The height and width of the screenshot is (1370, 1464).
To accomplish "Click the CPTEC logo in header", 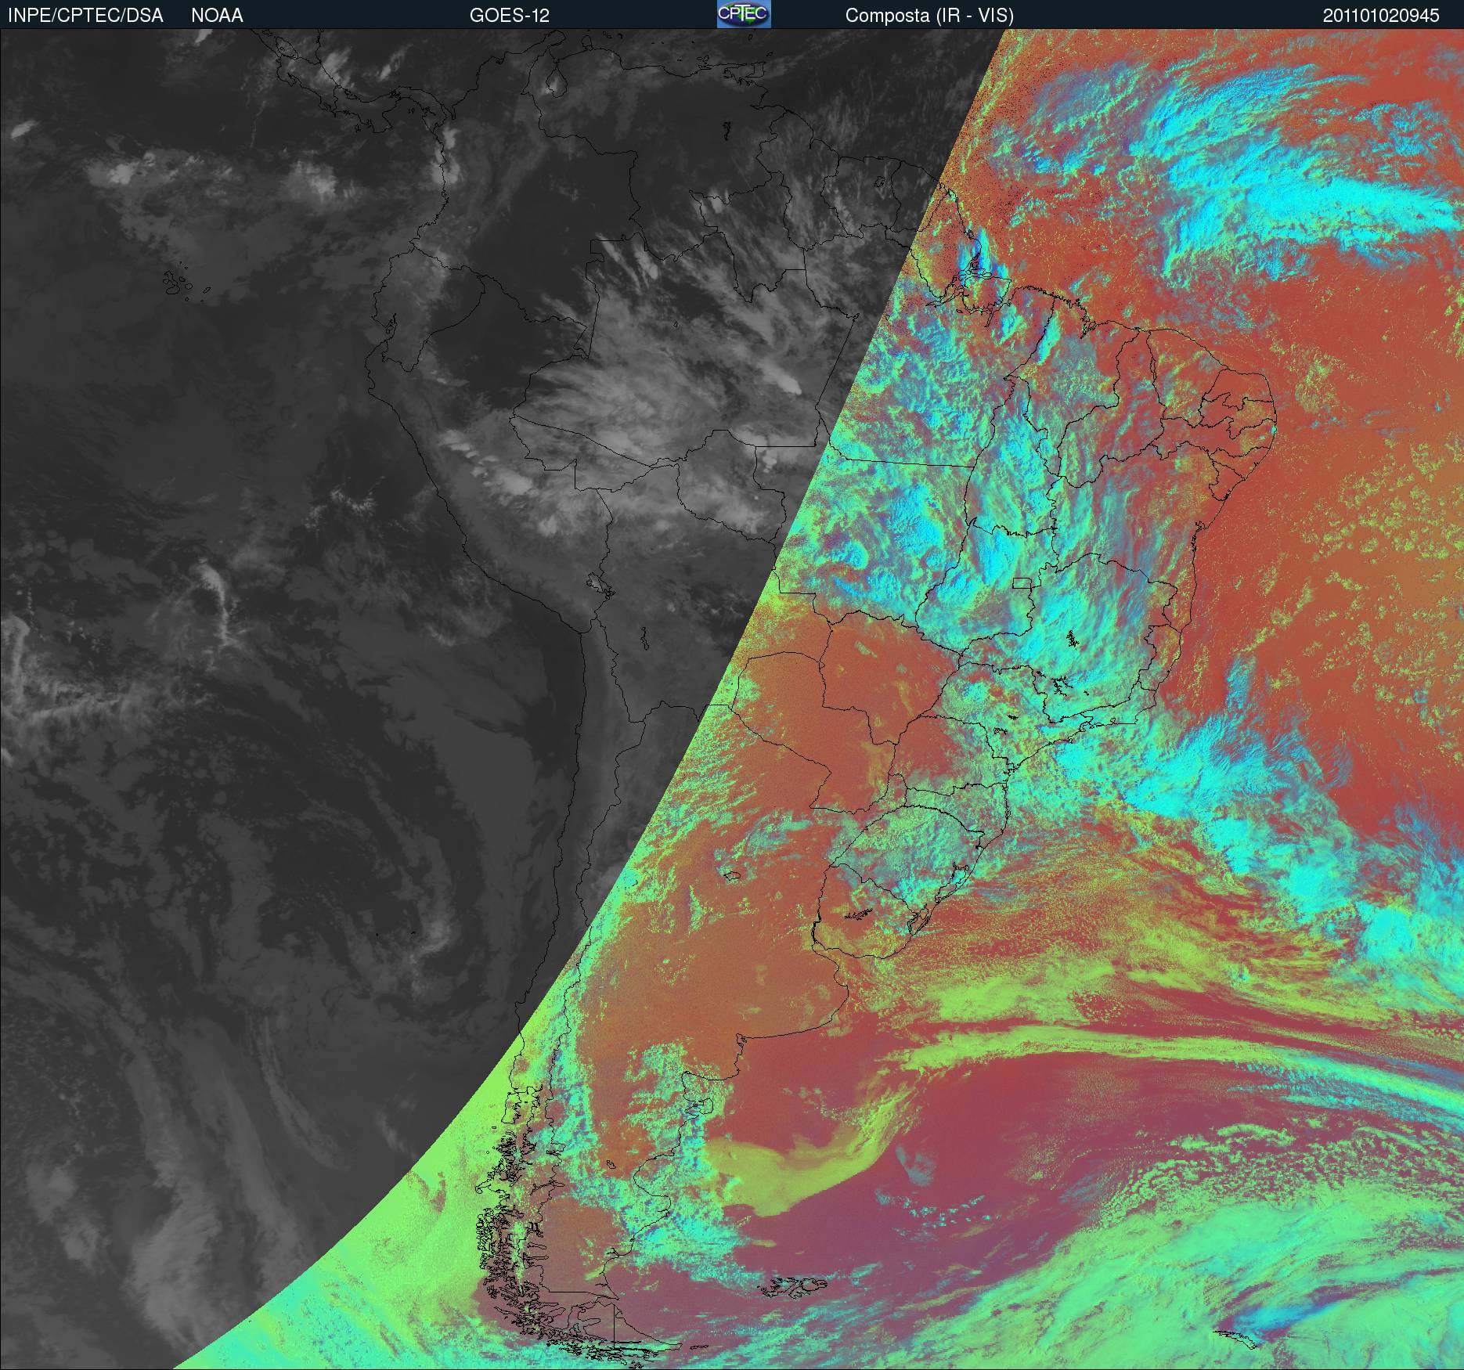I will pos(744,14).
